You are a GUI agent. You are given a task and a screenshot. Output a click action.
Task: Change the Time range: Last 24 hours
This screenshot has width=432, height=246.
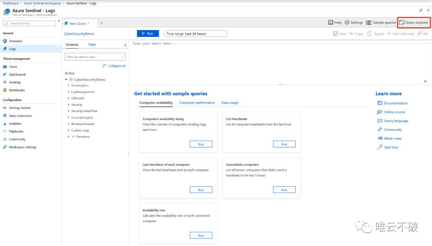click(196, 34)
